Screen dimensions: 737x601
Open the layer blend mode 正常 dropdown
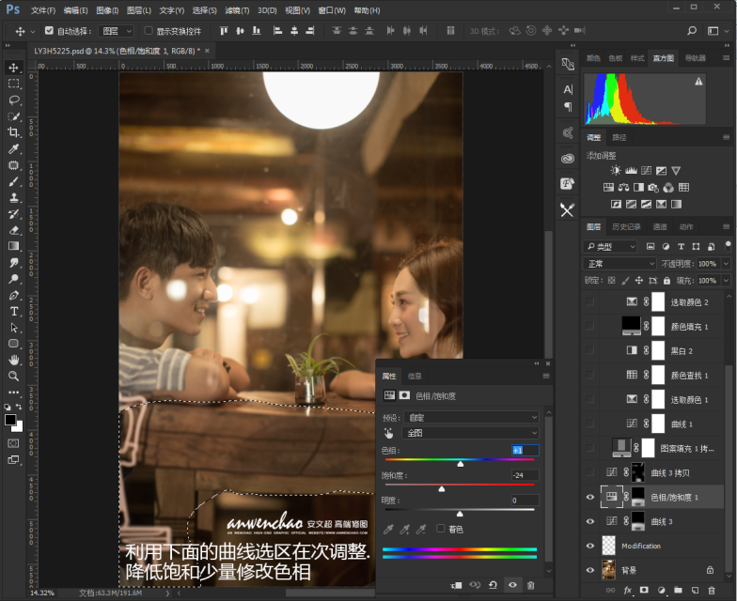619,264
